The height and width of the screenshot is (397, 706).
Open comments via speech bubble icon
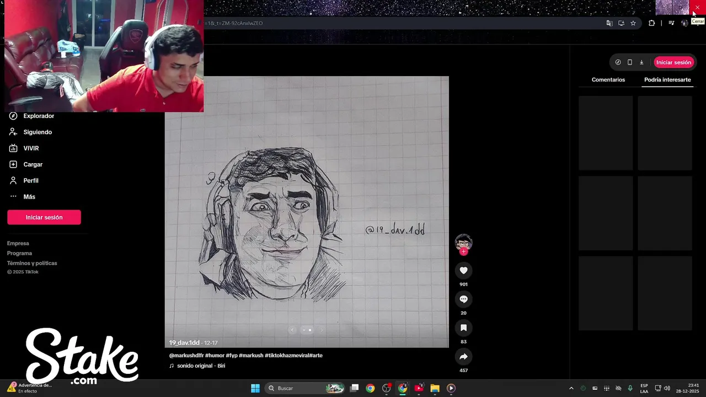463,299
